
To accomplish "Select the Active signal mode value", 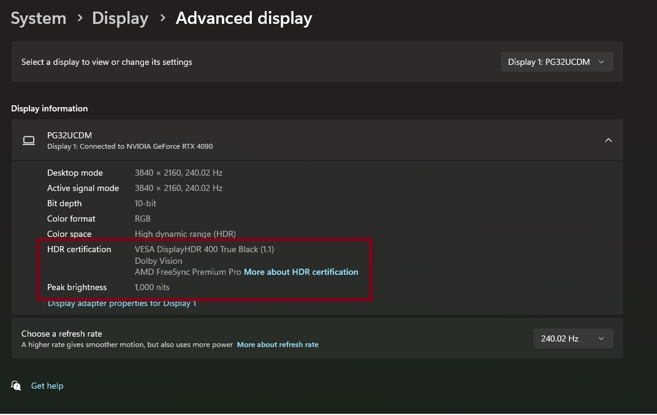I will tap(178, 189).
